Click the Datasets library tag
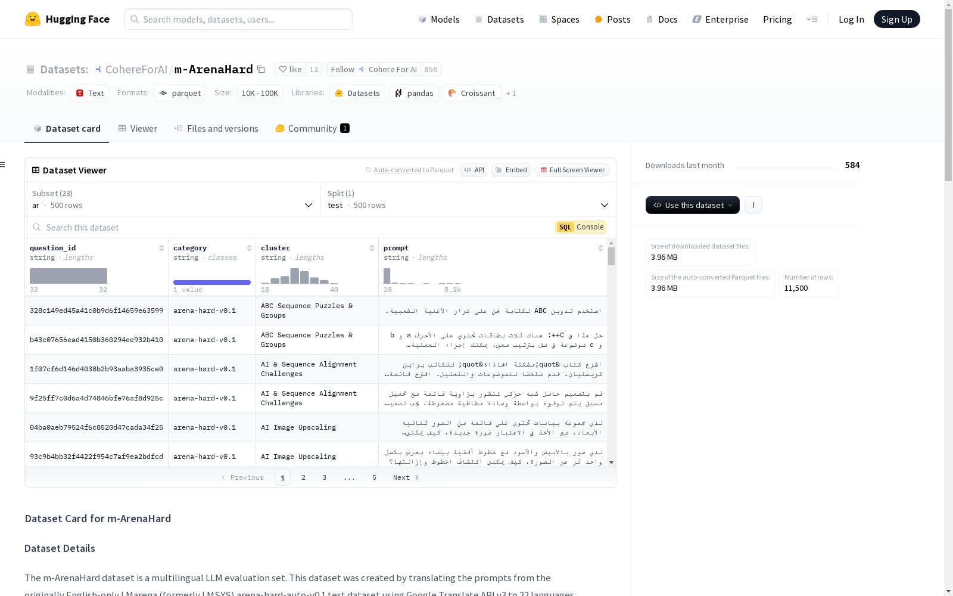The width and height of the screenshot is (953, 596). coord(357,93)
